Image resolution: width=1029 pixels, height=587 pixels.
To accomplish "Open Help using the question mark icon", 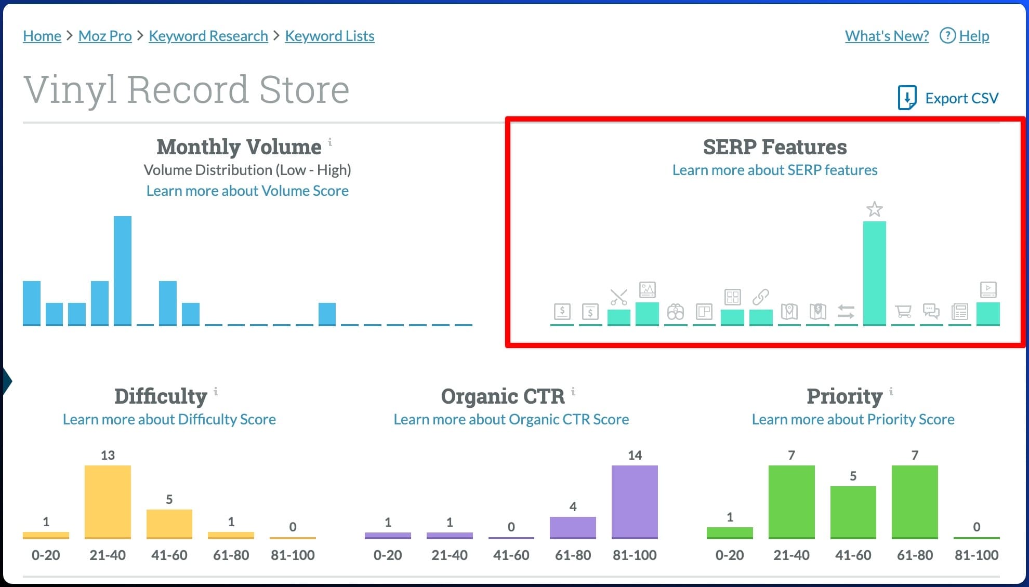I will point(947,35).
